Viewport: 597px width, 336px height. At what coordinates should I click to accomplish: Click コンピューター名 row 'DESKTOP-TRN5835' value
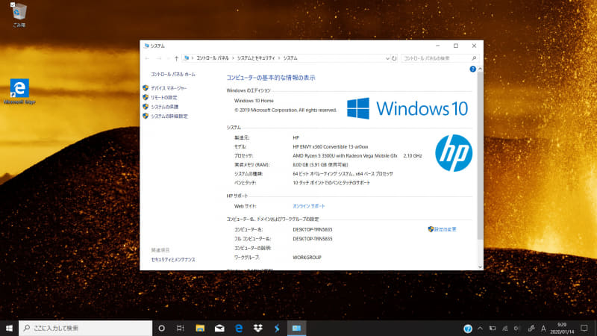(x=312, y=230)
